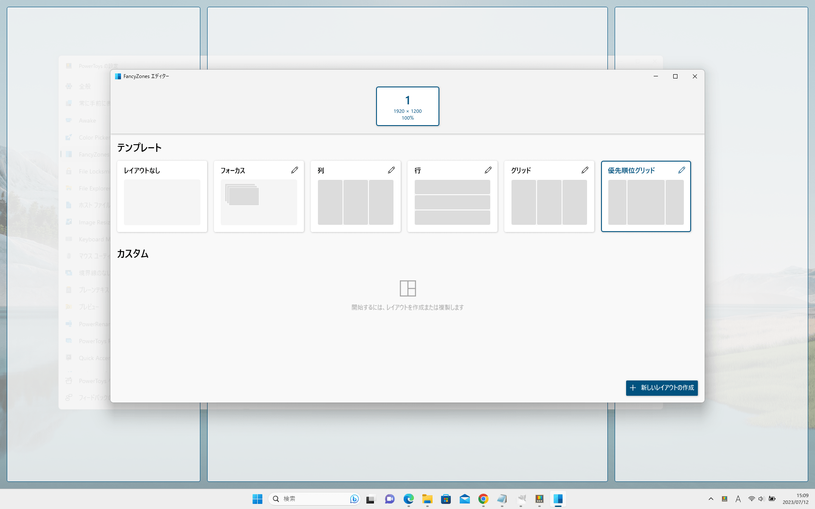This screenshot has height=509, width=815.
Task: Toggle IME input mode A indicator
Action: (x=738, y=499)
